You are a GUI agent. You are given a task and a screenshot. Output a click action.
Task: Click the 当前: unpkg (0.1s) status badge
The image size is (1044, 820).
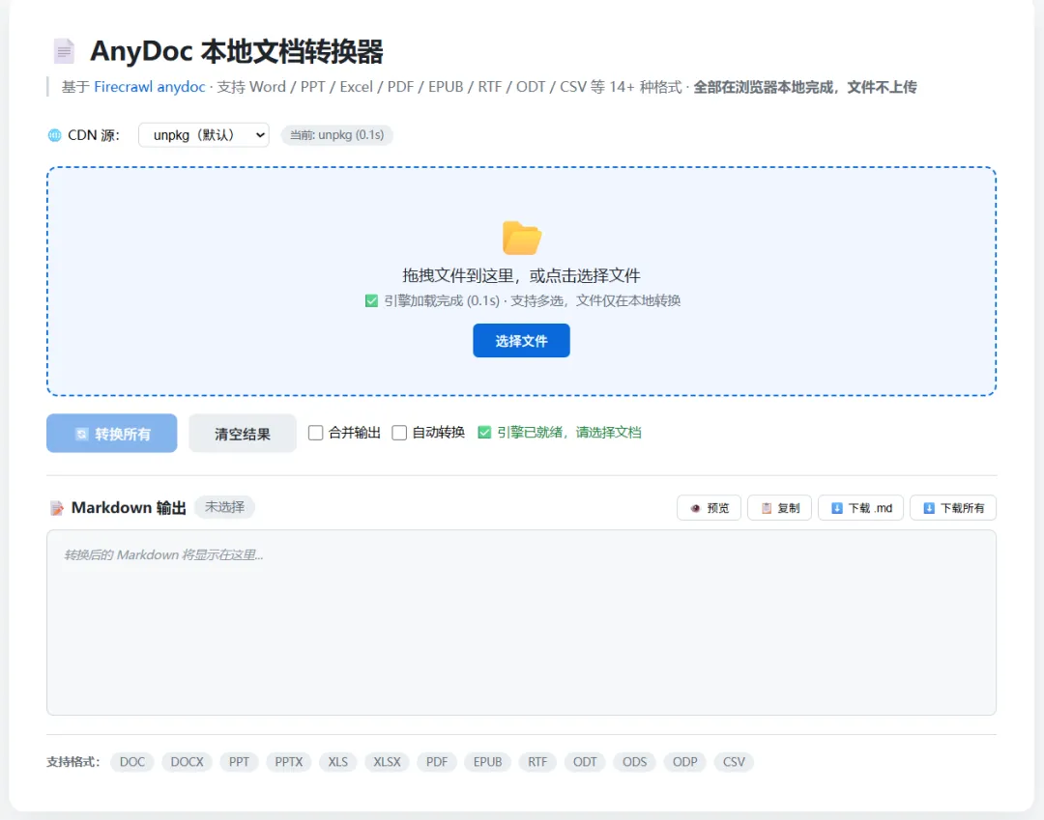(337, 135)
